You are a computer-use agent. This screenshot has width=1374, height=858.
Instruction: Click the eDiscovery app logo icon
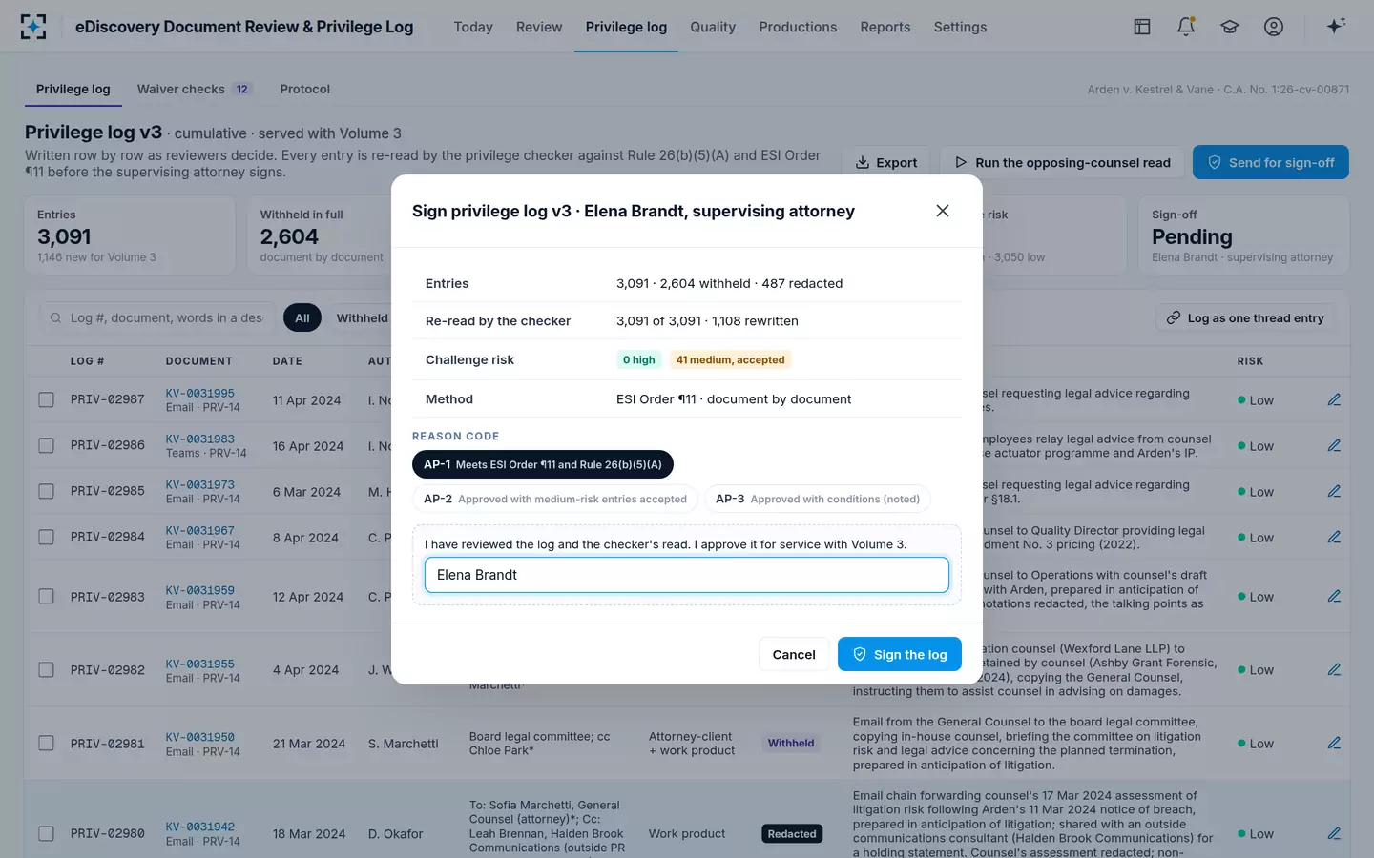coord(33,27)
